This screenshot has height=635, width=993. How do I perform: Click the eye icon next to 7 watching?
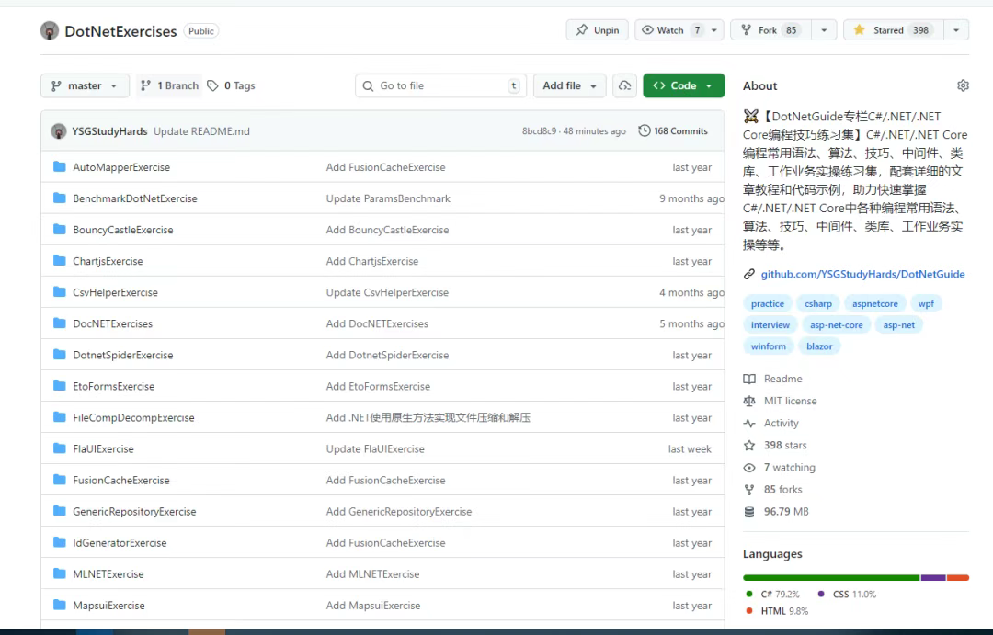[749, 467]
